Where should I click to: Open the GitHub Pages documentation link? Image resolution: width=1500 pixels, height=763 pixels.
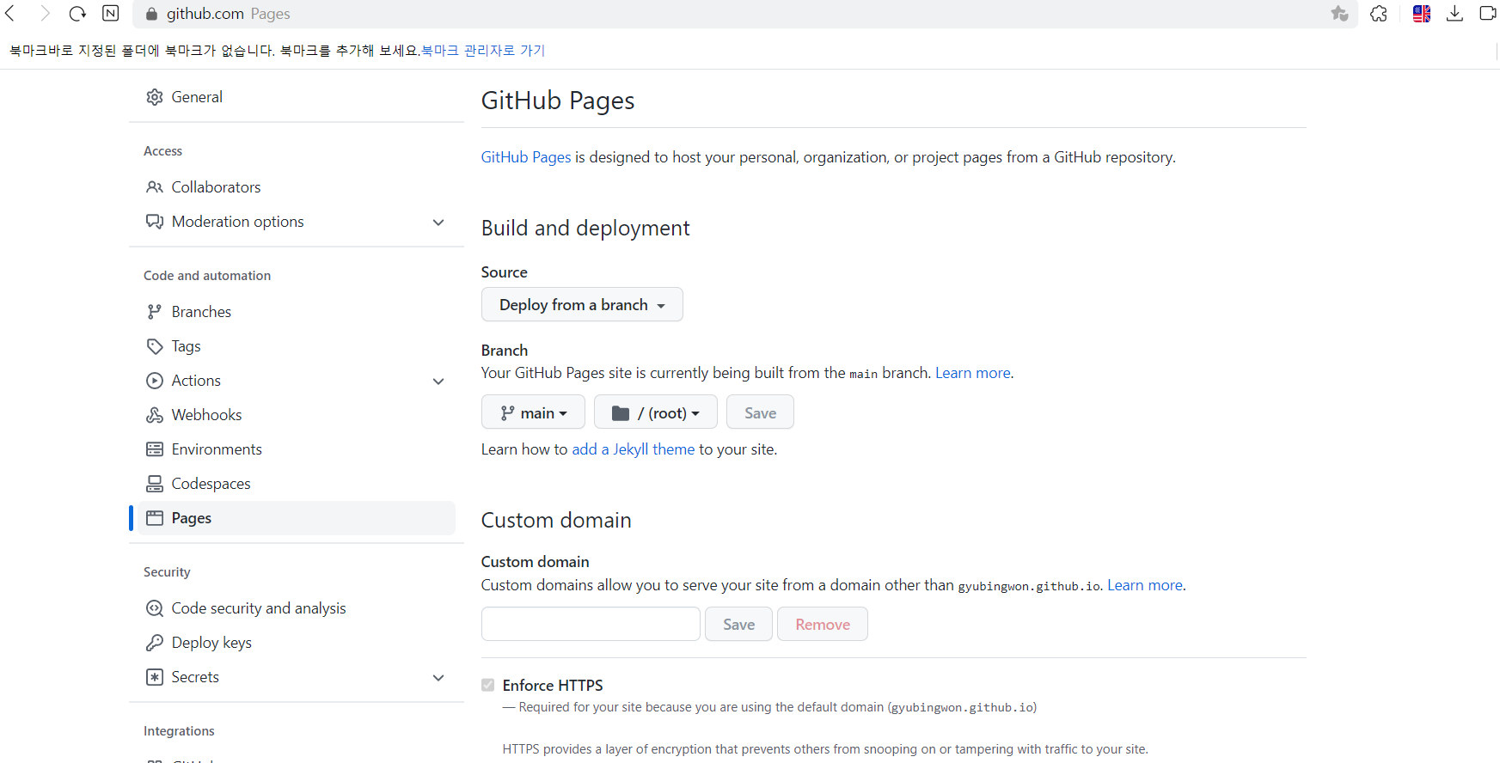click(526, 157)
